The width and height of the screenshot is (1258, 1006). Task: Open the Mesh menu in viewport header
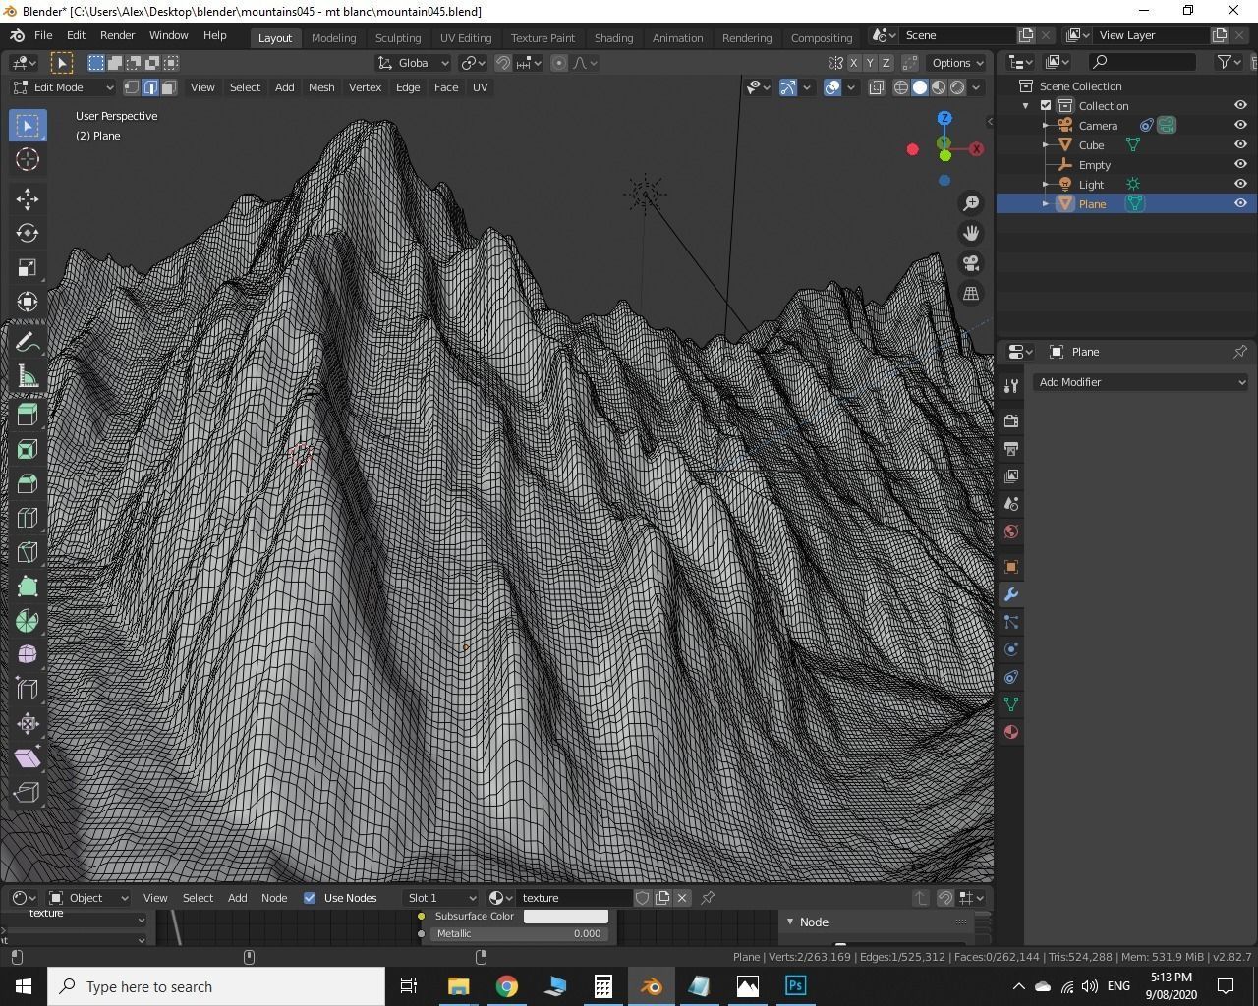(x=321, y=87)
